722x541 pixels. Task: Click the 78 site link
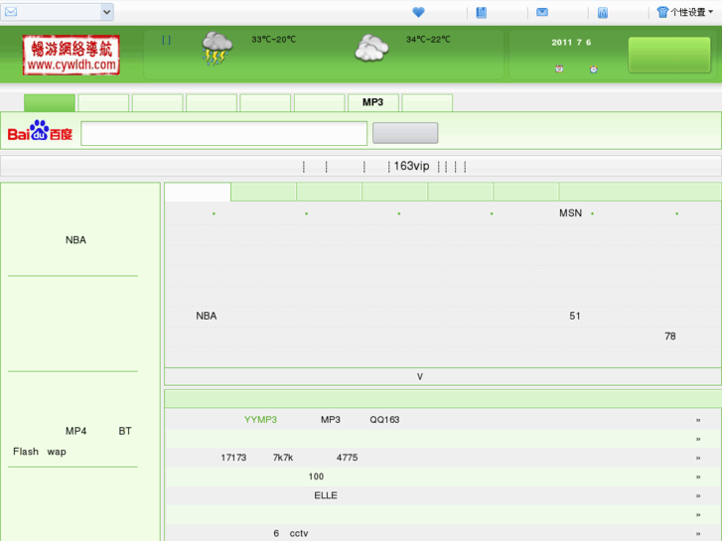pos(670,337)
